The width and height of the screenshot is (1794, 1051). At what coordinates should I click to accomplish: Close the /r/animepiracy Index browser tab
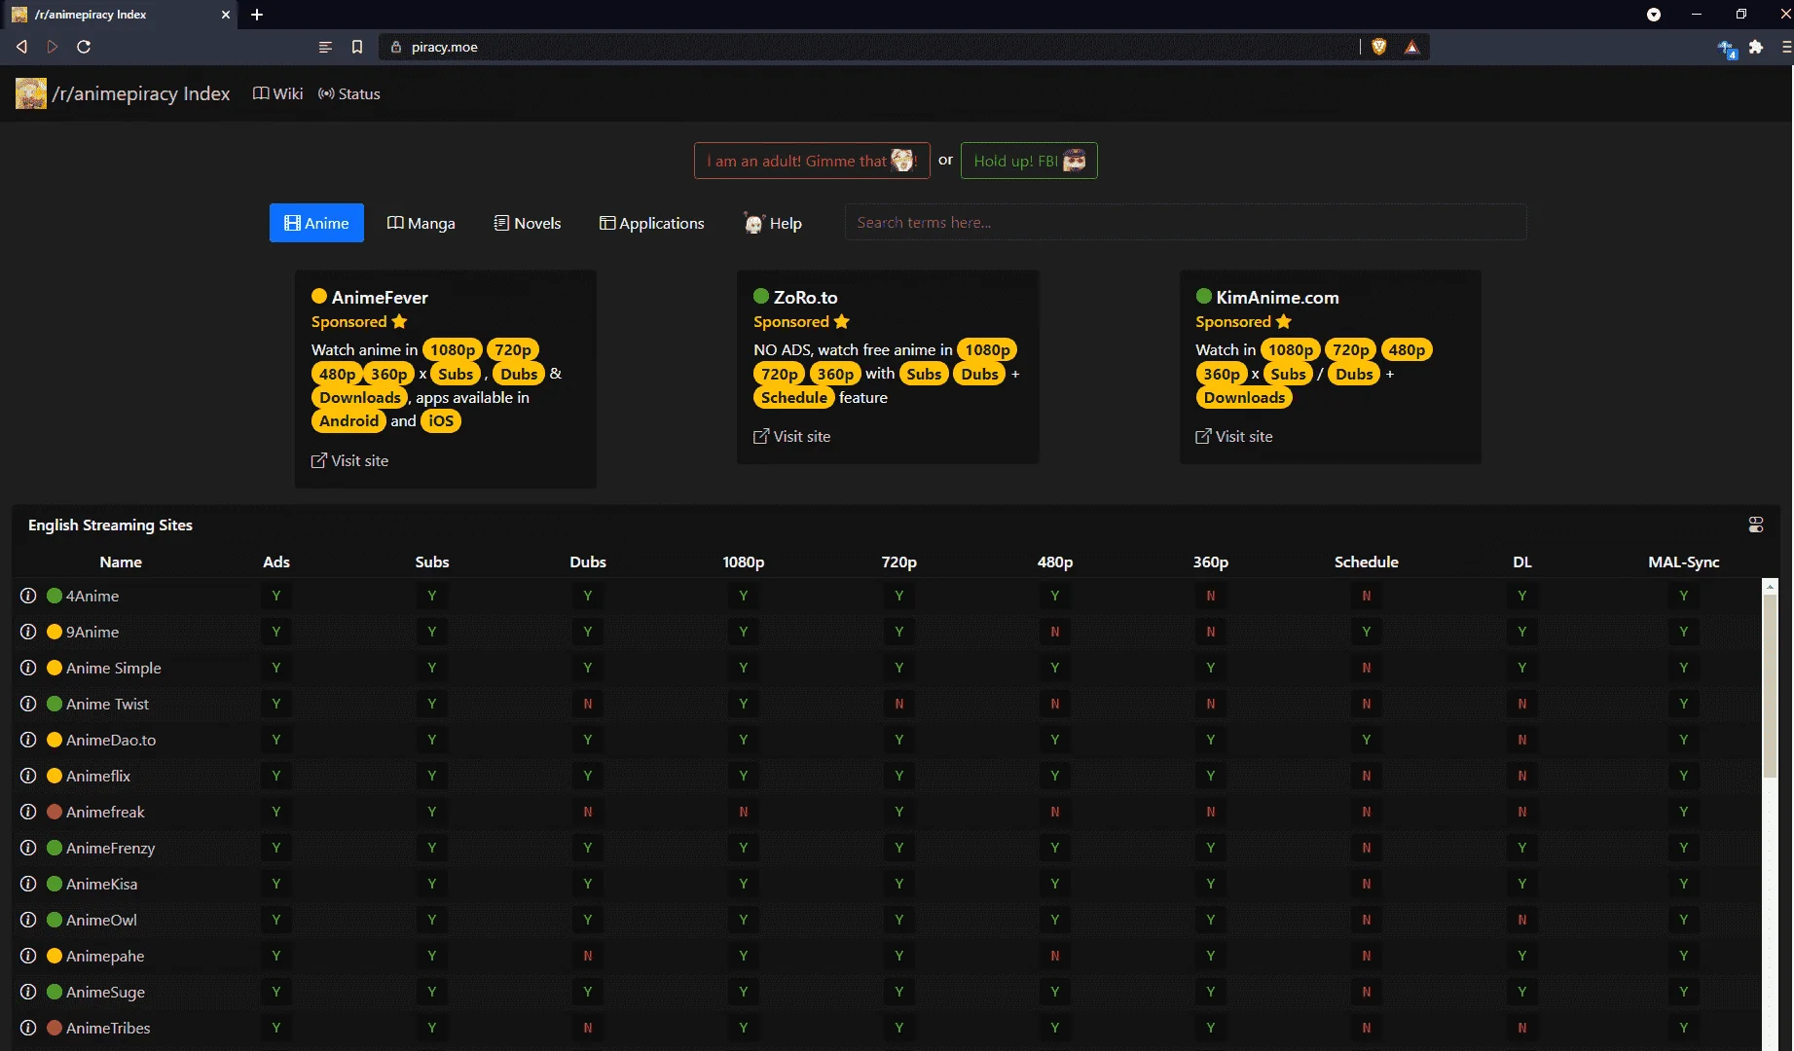226,15
